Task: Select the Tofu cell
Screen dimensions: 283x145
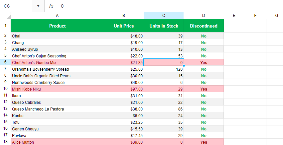Action: pos(57,122)
